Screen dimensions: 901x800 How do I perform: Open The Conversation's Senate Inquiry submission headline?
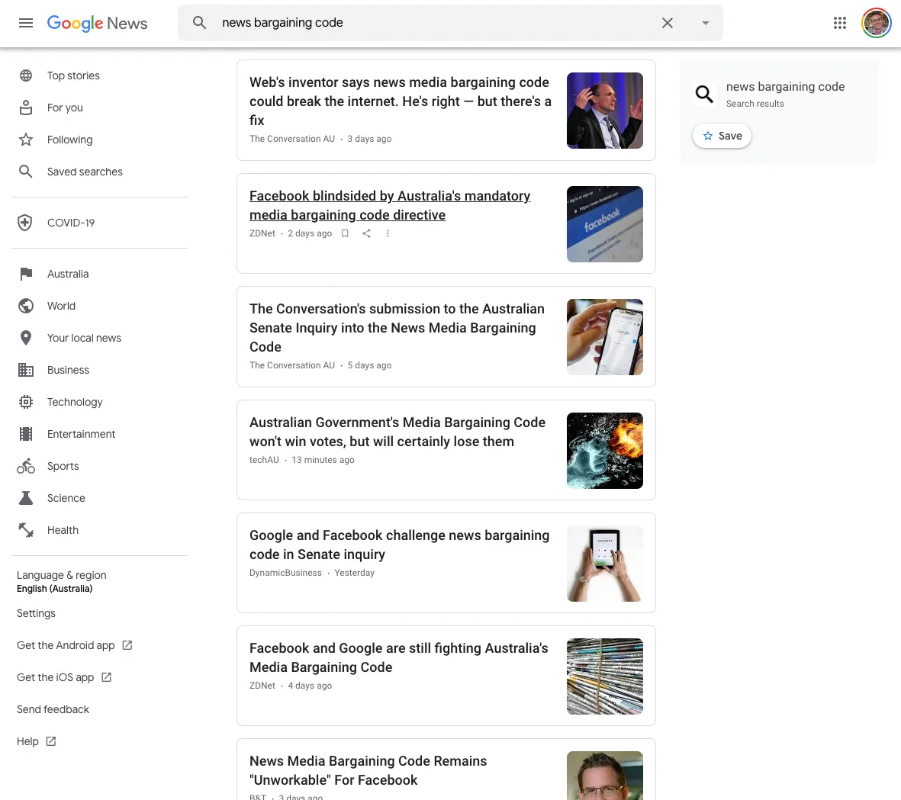[x=397, y=328]
